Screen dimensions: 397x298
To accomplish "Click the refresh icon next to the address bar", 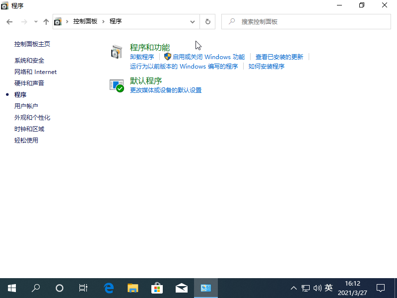I will point(207,21).
